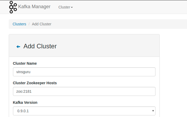The width and height of the screenshot is (187, 117).
Task: Open the Kafka Version select showing 0.9.0.1
Action: [x=82, y=111]
